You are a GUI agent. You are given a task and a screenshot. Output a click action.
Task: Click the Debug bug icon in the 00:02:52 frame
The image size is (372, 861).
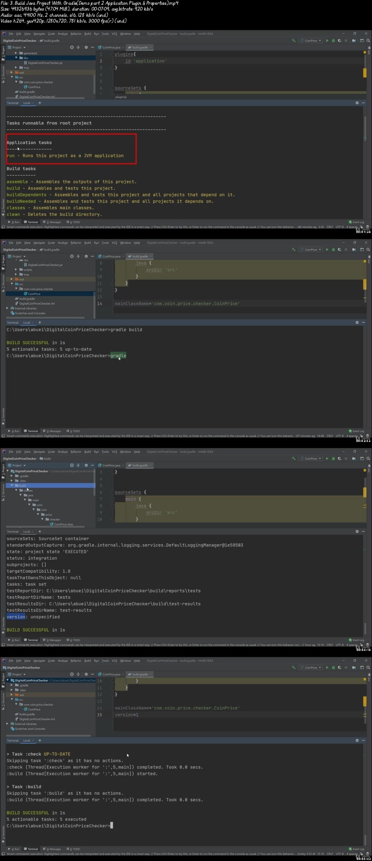[333, 250]
